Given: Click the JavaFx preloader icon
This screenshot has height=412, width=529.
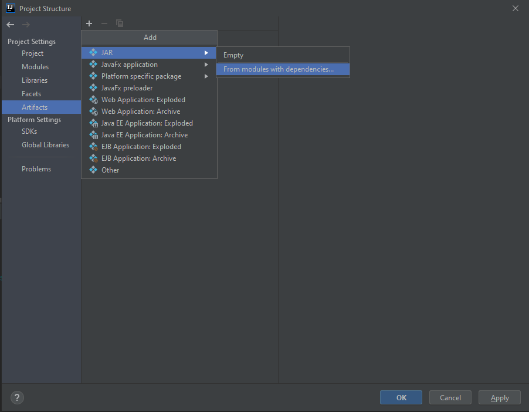Looking at the screenshot, I should pyautogui.click(x=93, y=88).
